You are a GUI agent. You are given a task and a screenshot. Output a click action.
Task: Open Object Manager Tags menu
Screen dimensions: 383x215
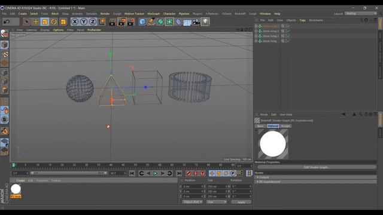[x=303, y=20]
